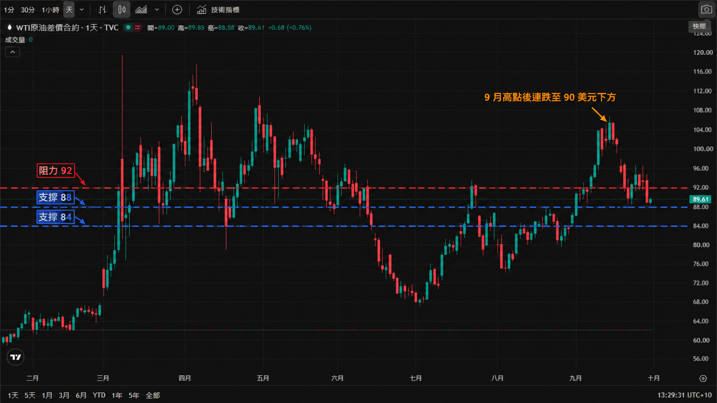This screenshot has width=717, height=403.
Task: Select the 5年 time range
Action: point(134,395)
